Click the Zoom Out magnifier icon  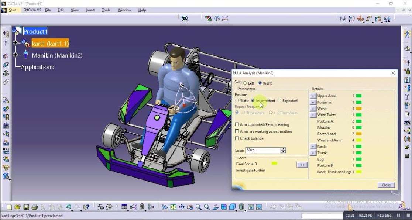click(207, 207)
